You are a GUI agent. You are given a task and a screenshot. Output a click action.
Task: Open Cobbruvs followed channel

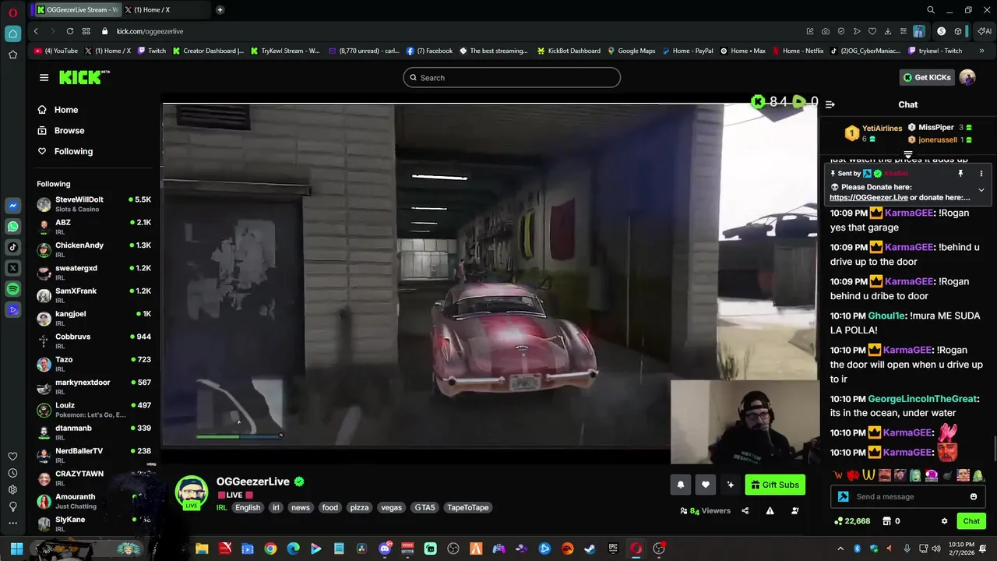(x=93, y=341)
